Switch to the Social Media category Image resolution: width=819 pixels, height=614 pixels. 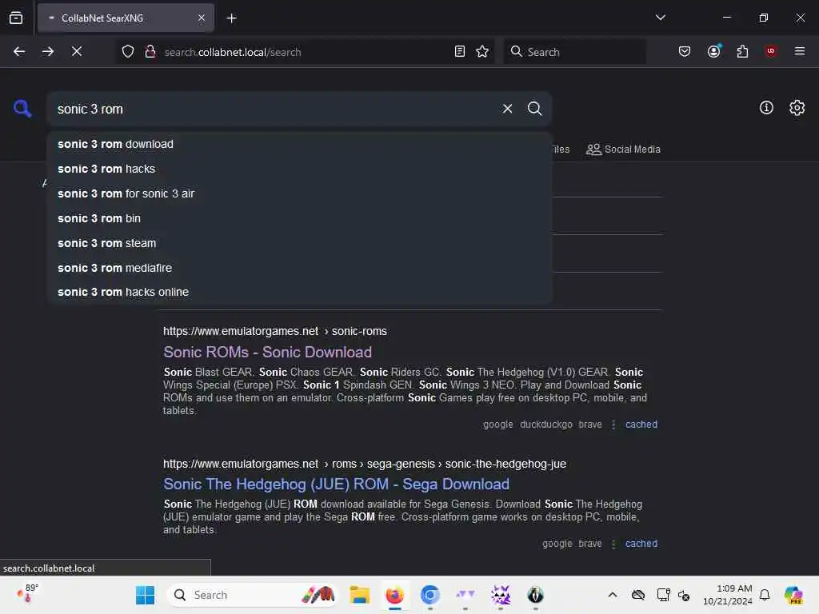click(x=623, y=150)
